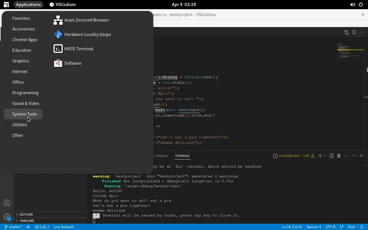This screenshot has height=230, width=368.
Task: Open the activities overview icon
Action: point(6,5)
